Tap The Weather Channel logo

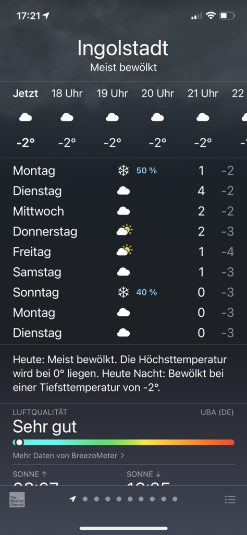click(x=17, y=500)
